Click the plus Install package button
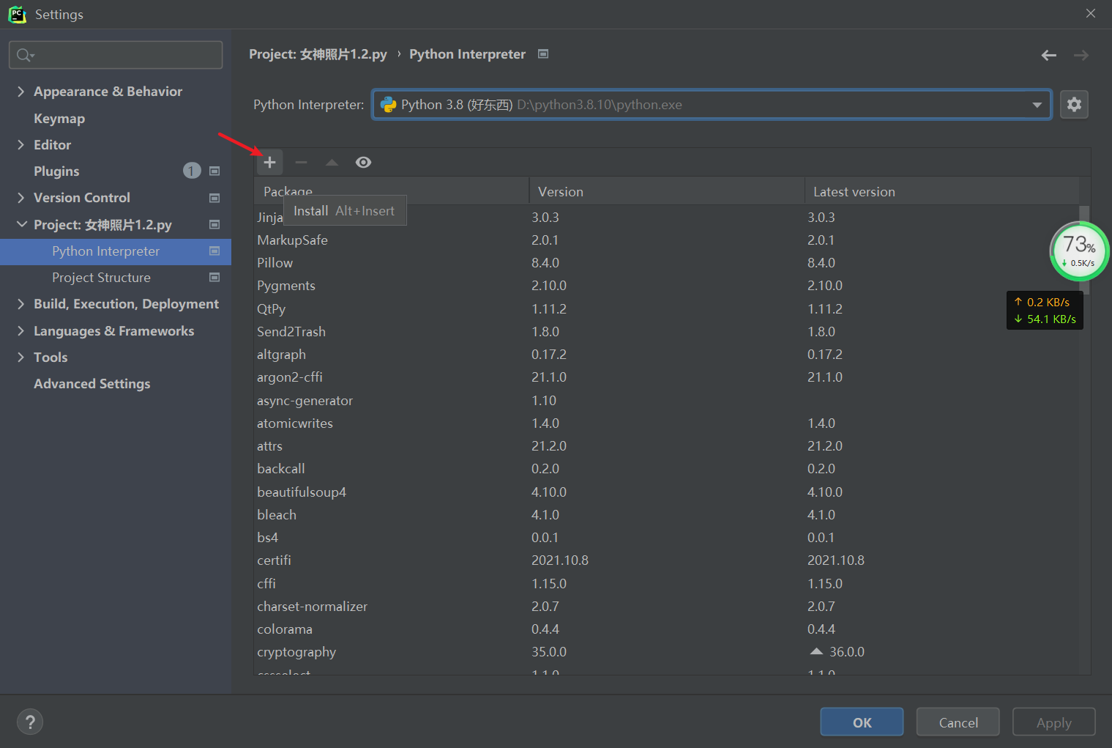Image resolution: width=1112 pixels, height=748 pixels. point(269,162)
